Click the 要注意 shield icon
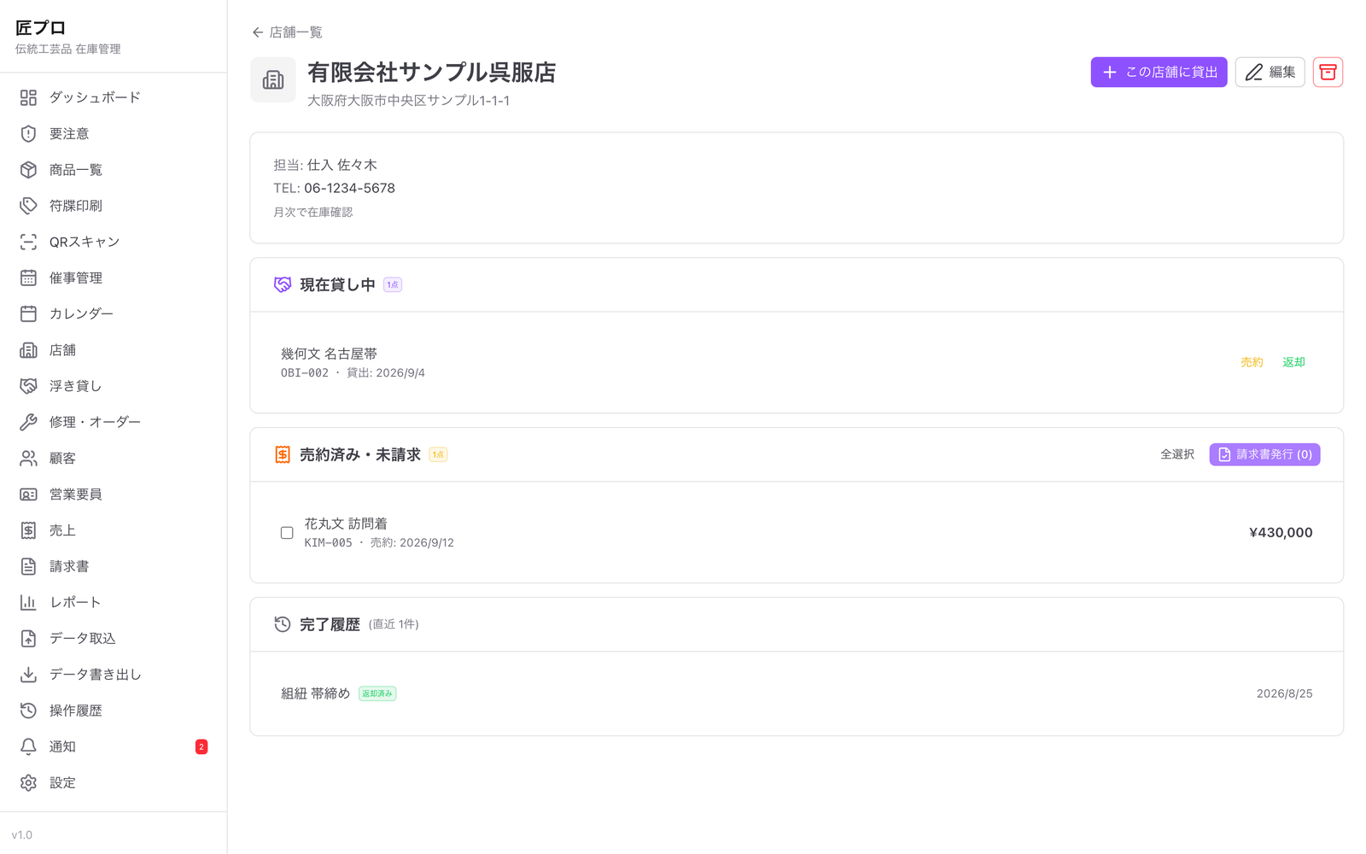1366x854 pixels. [28, 133]
